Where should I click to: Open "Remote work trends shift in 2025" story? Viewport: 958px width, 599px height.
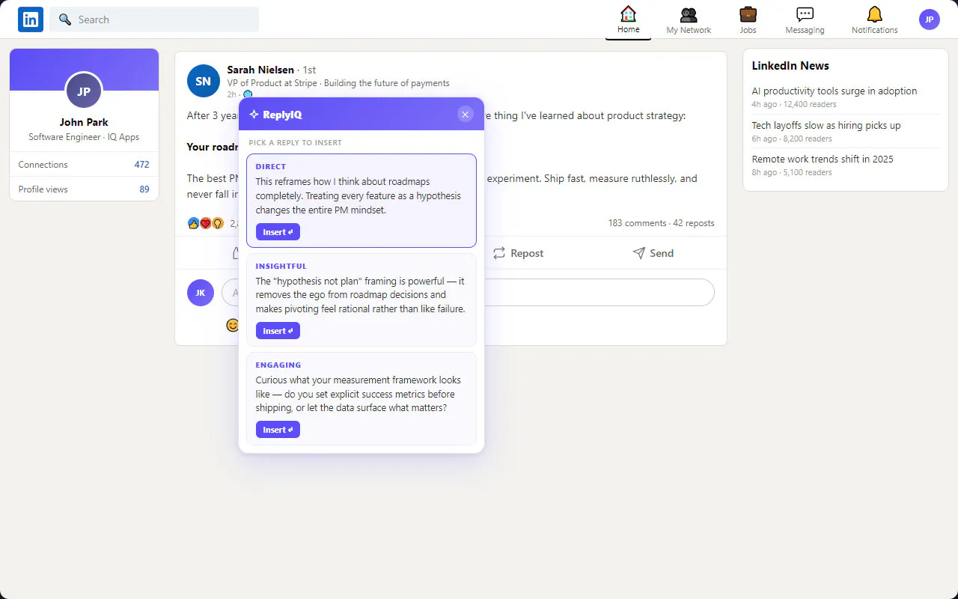pos(823,159)
